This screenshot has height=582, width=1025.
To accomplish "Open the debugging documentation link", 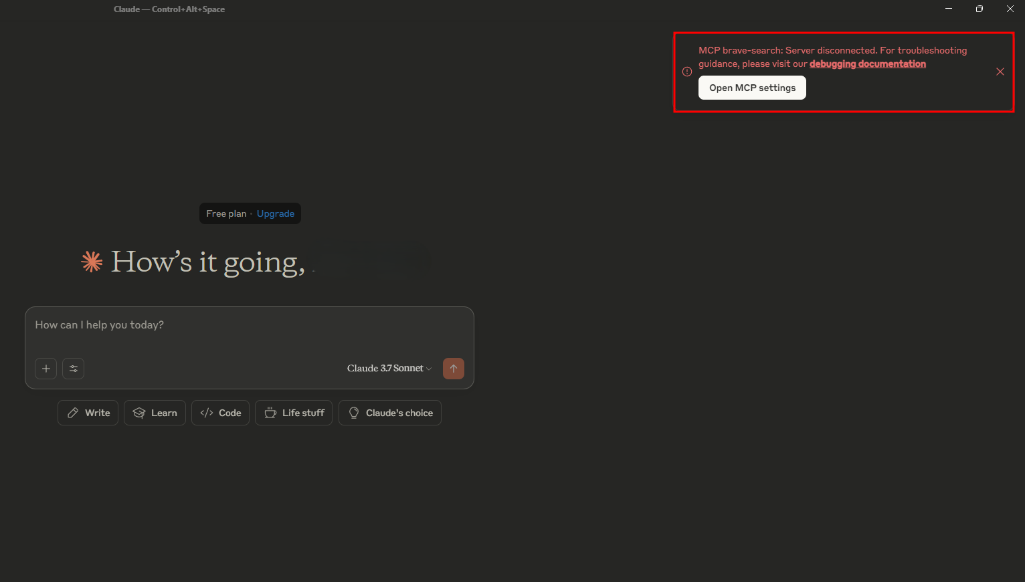I will [x=867, y=64].
